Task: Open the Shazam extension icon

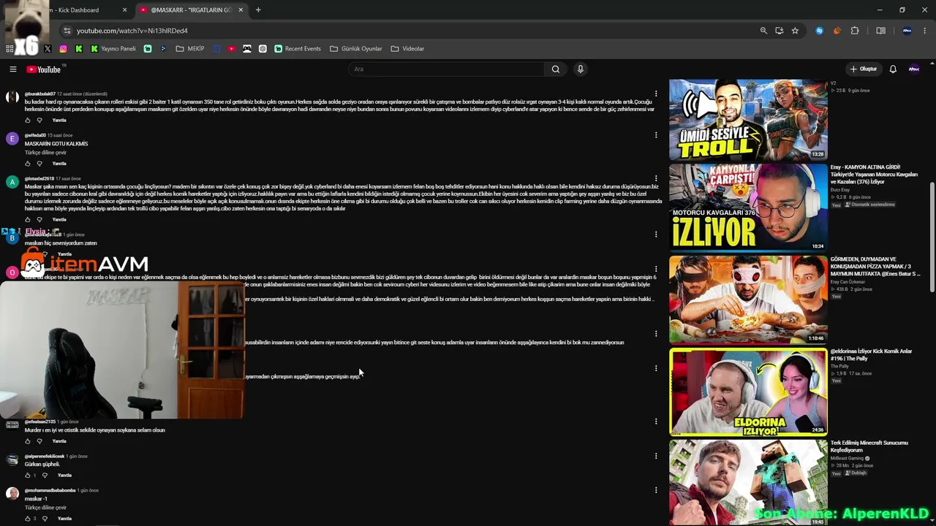Action: [819, 31]
